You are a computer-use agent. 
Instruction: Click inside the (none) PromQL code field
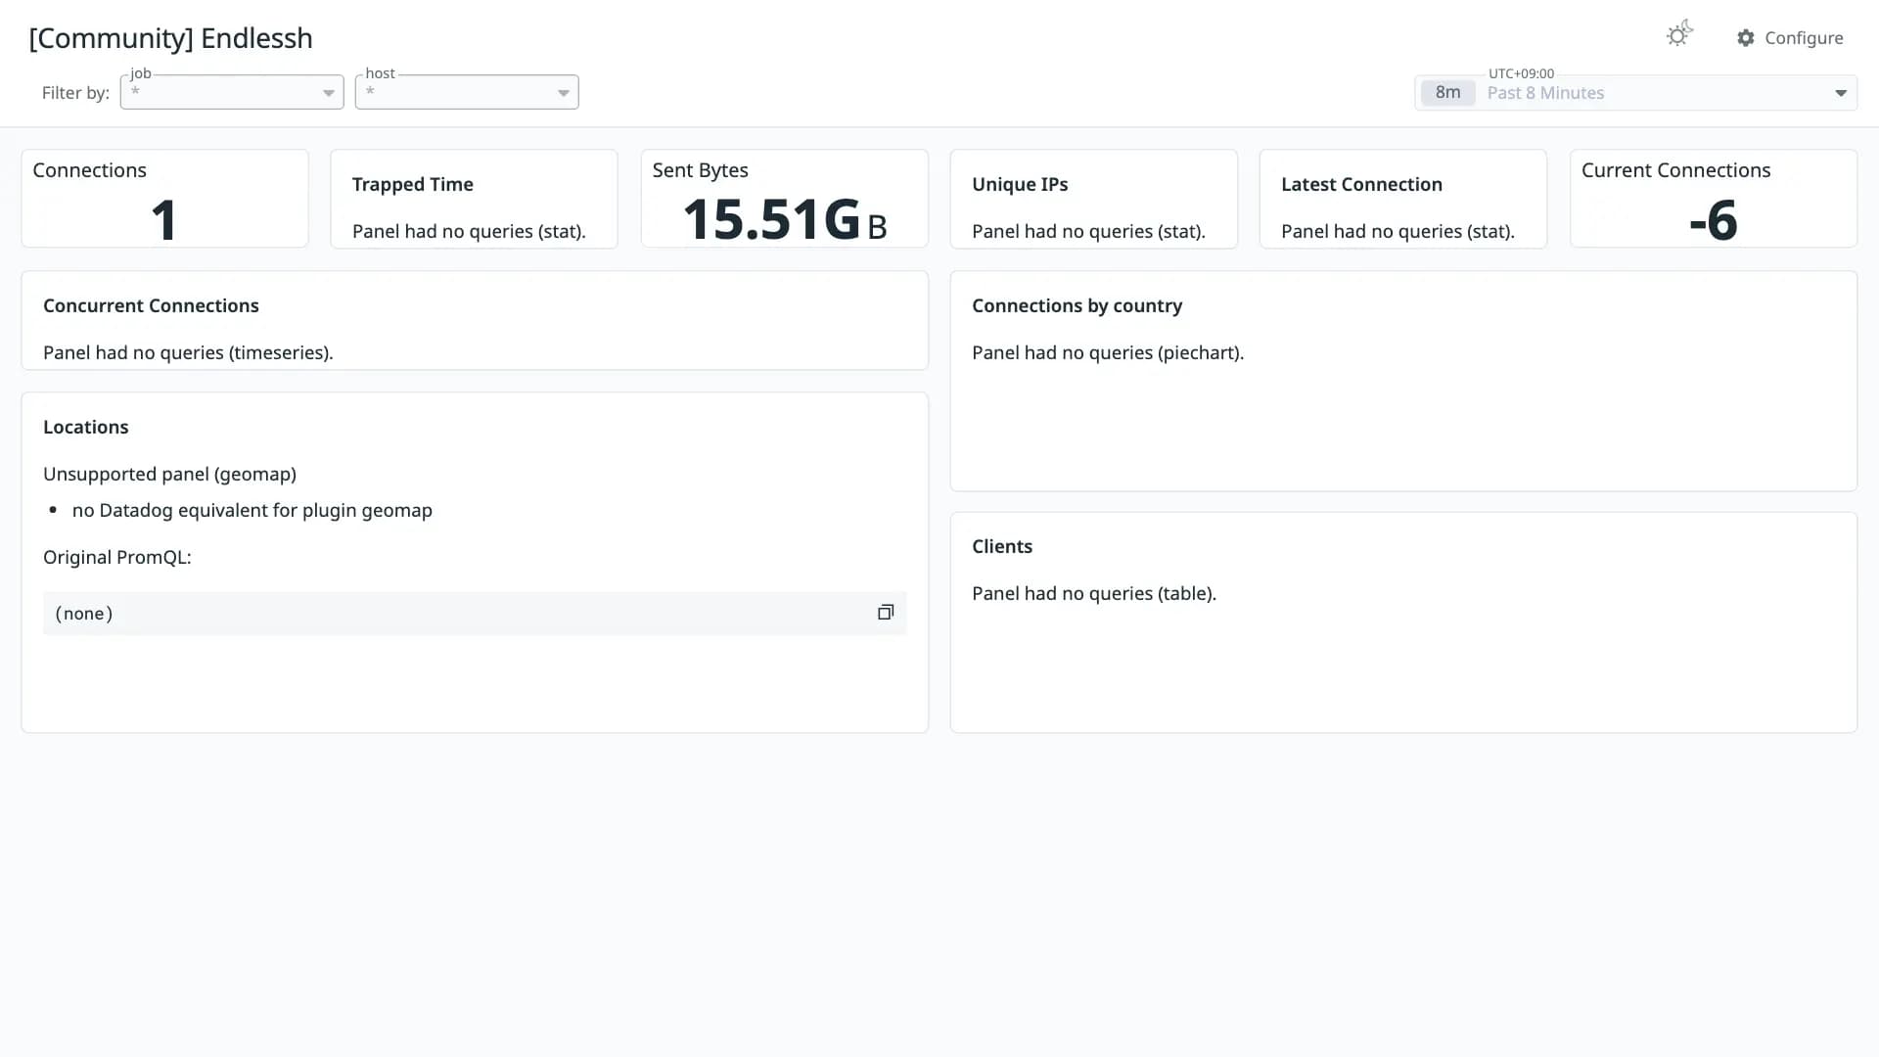pyautogui.click(x=475, y=614)
